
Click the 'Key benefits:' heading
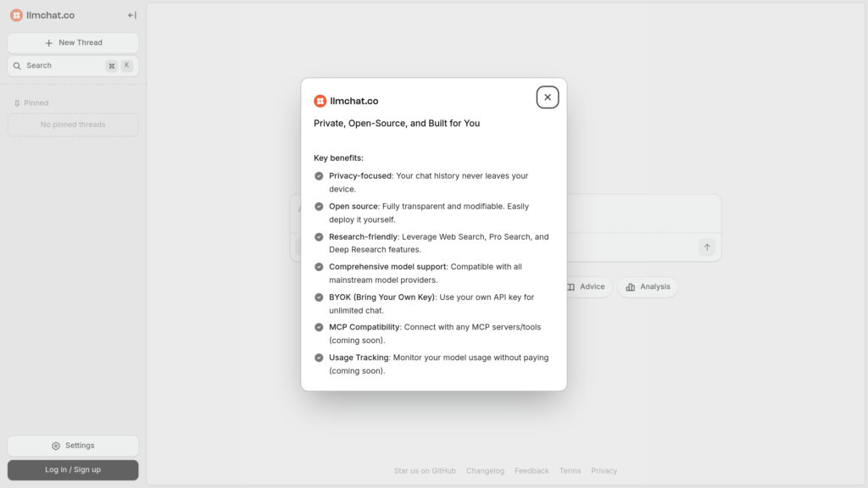339,158
